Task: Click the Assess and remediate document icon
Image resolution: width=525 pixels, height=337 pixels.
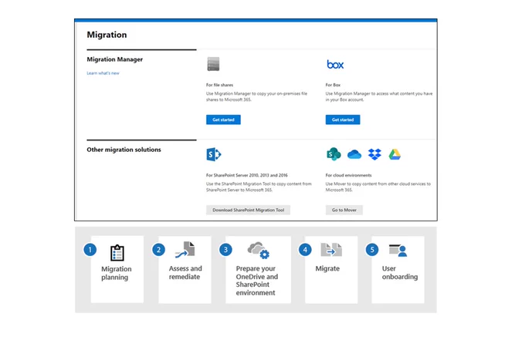Action: [x=185, y=250]
